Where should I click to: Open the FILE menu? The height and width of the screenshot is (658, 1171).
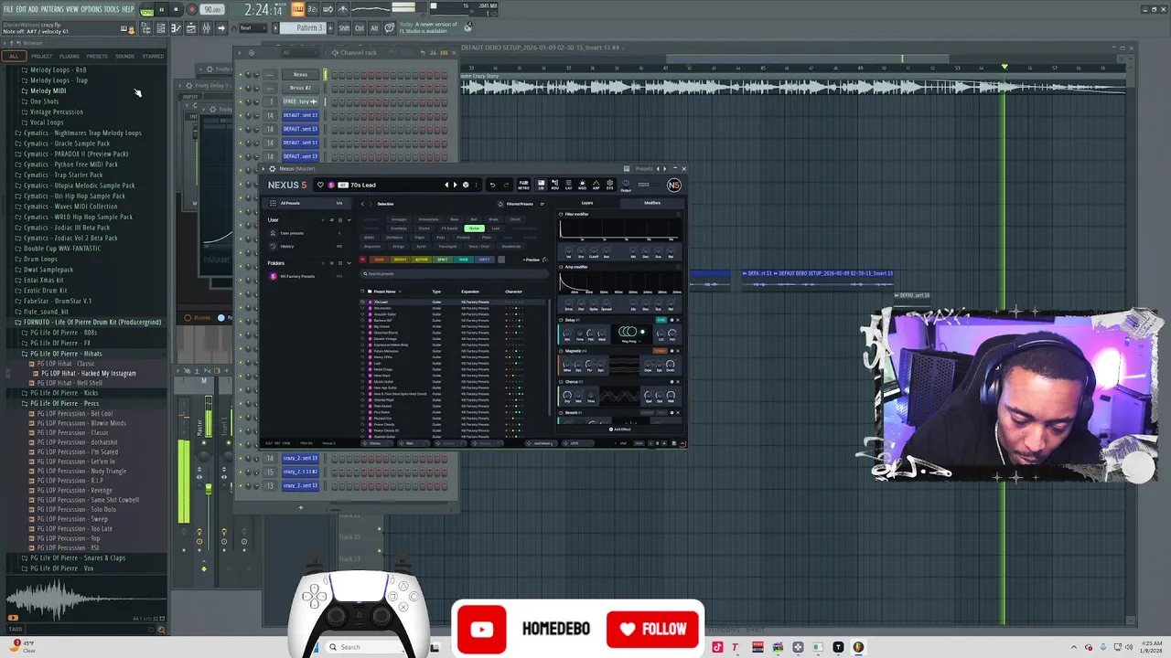(x=8, y=8)
